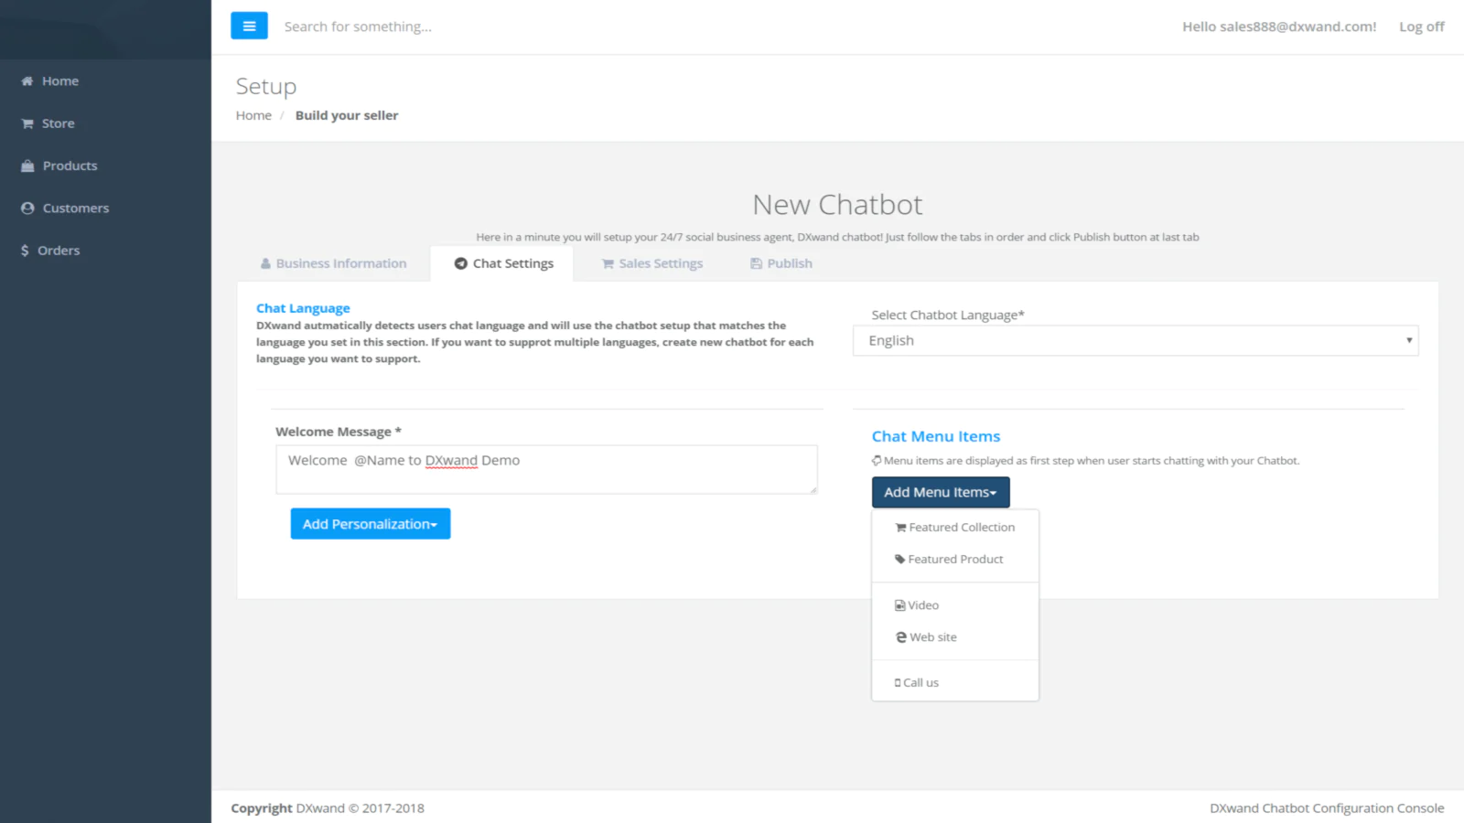Click the tag icon beside Featured Product
Screen dimensions: 1464x823
click(900, 560)
